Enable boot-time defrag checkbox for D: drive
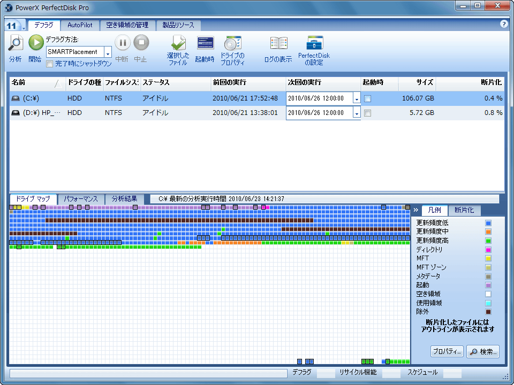Image resolution: width=514 pixels, height=385 pixels. 368,113
